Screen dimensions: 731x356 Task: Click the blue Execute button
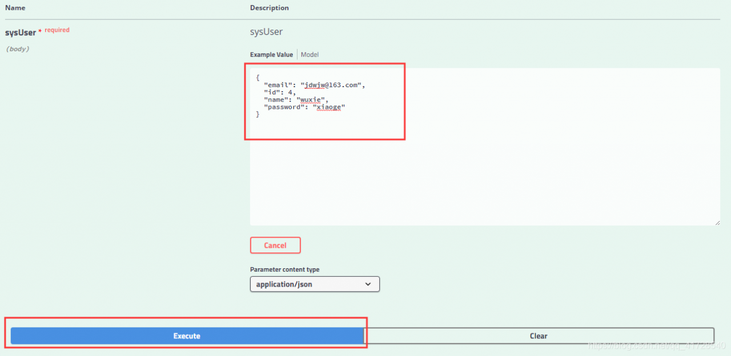click(187, 336)
